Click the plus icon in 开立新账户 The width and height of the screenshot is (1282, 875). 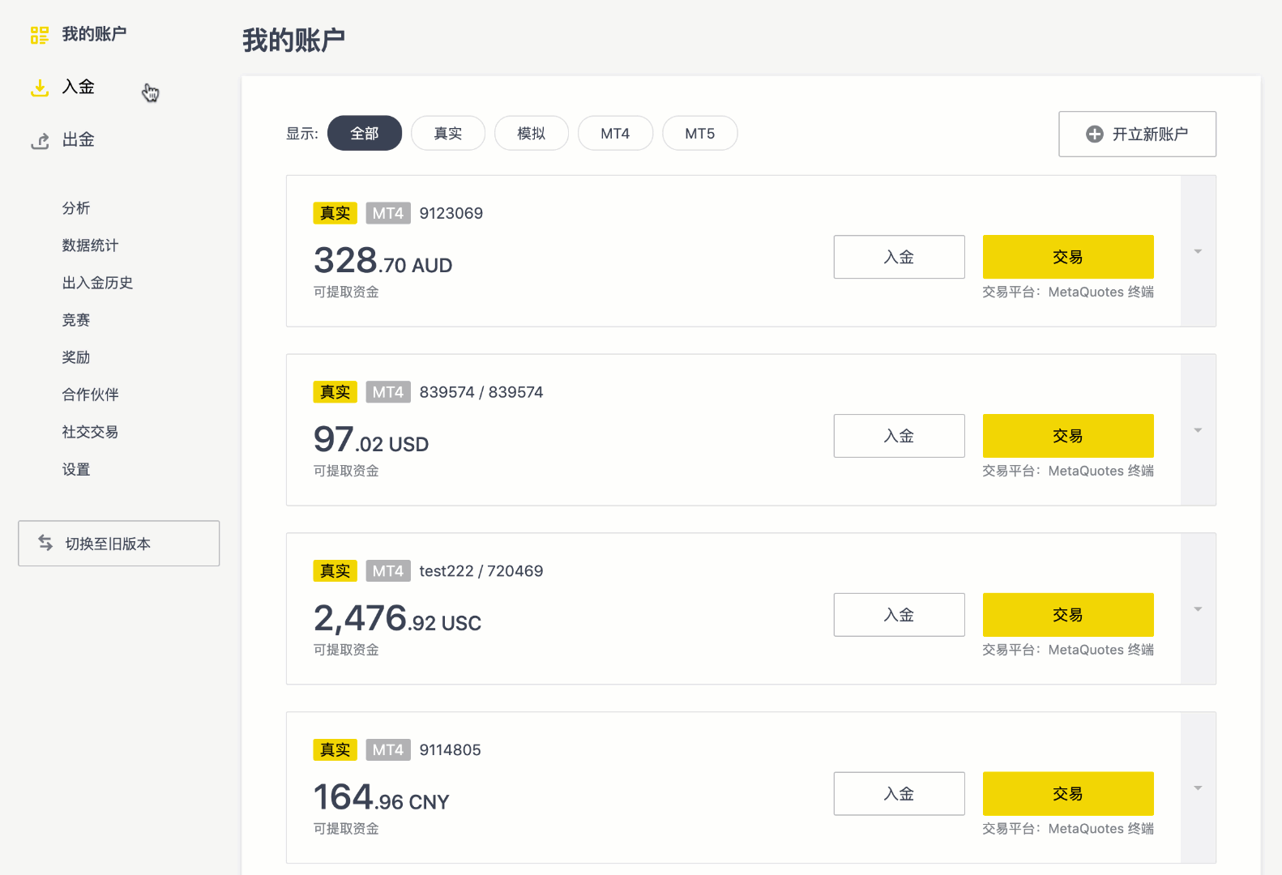pos(1094,134)
